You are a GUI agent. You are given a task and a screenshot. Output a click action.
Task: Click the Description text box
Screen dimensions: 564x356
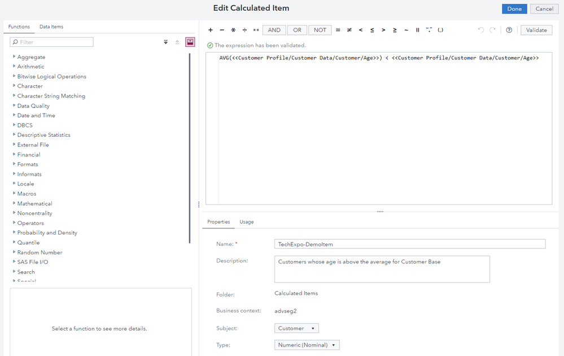[x=382, y=269]
